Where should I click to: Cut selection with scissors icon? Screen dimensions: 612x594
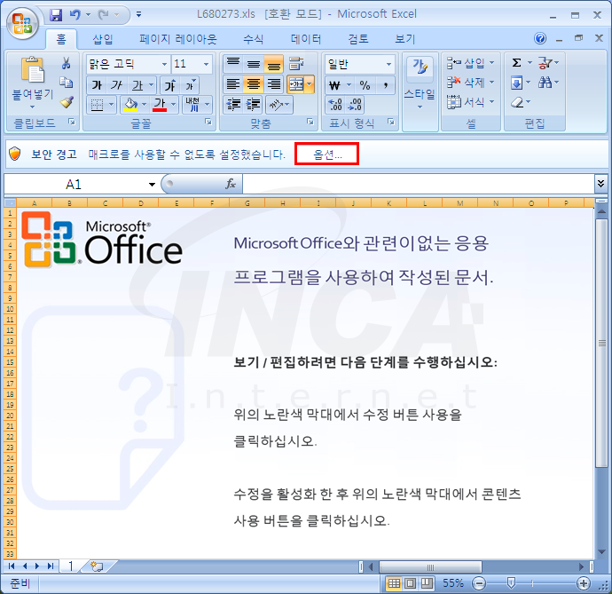tap(66, 63)
